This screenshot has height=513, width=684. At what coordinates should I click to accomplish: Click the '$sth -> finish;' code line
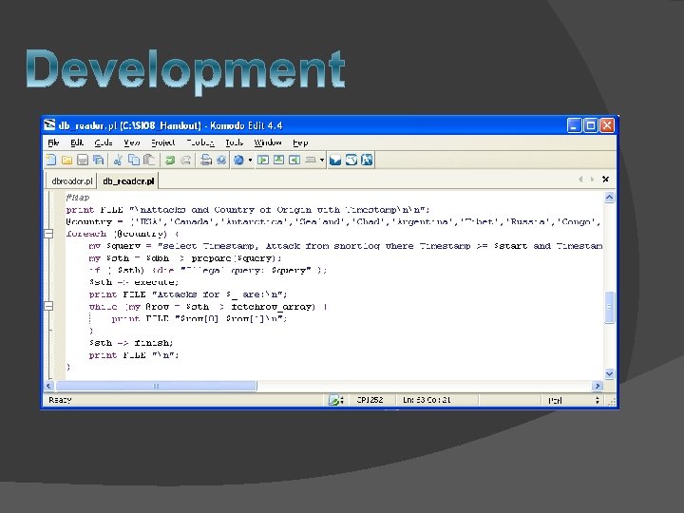(x=131, y=343)
